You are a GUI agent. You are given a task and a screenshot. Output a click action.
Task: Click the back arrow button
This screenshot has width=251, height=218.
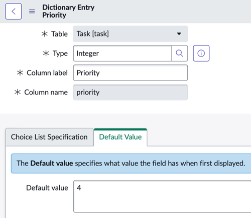14,11
